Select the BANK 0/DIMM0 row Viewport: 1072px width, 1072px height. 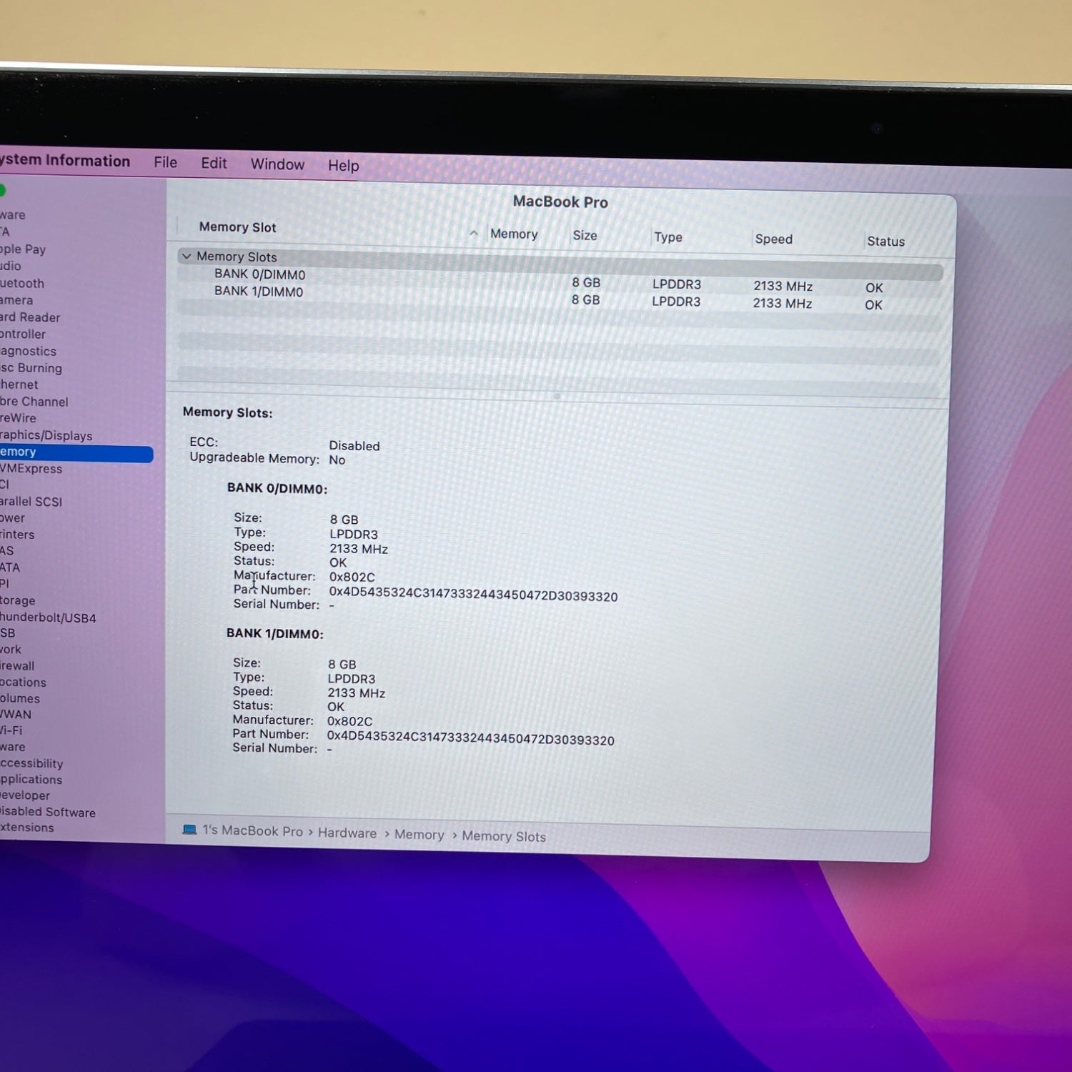tap(259, 274)
